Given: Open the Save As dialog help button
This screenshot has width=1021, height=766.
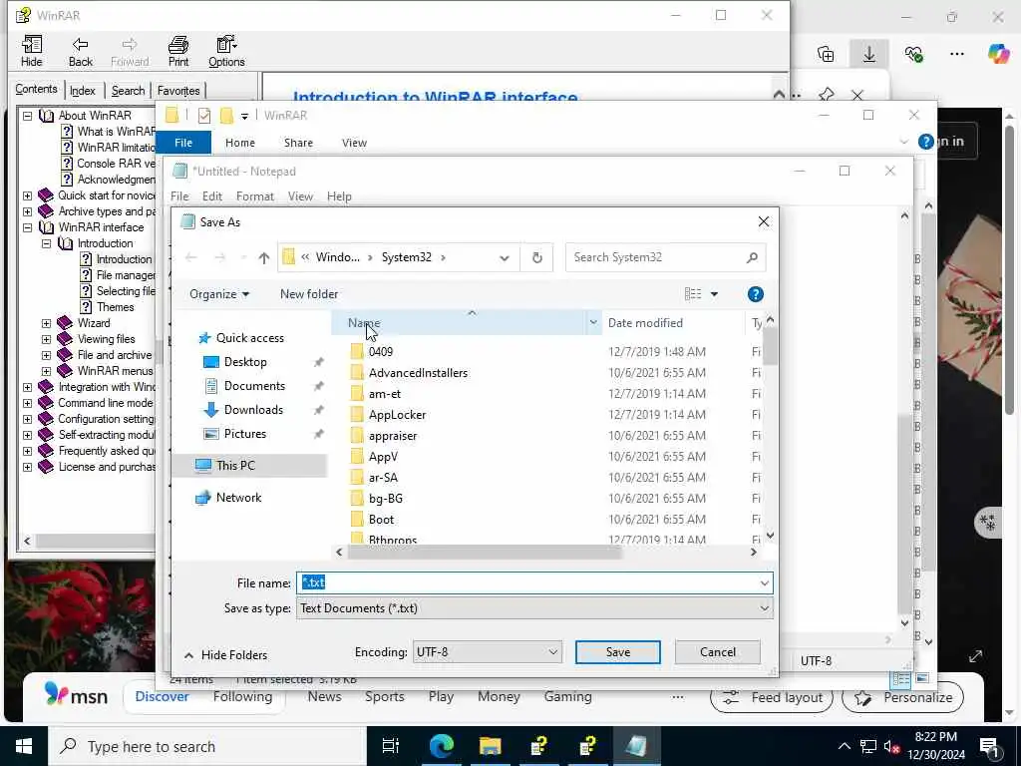Looking at the screenshot, I should pos(756,294).
